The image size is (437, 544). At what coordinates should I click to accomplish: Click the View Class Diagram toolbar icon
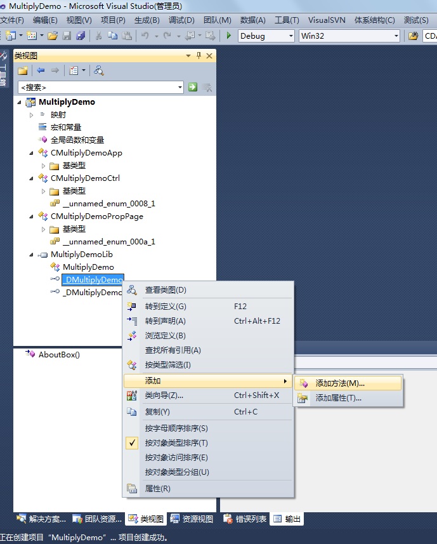[x=99, y=70]
